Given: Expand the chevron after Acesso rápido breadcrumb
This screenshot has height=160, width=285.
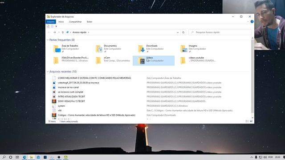Looking at the screenshot, I should [x=89, y=32].
